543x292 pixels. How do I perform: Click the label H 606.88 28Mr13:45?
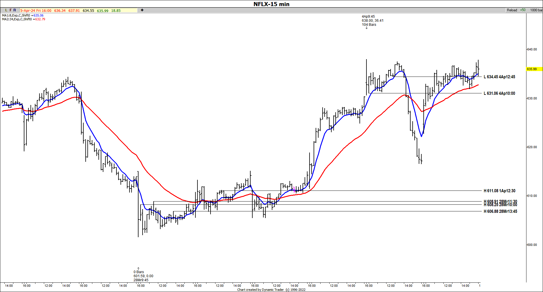pyautogui.click(x=500, y=211)
